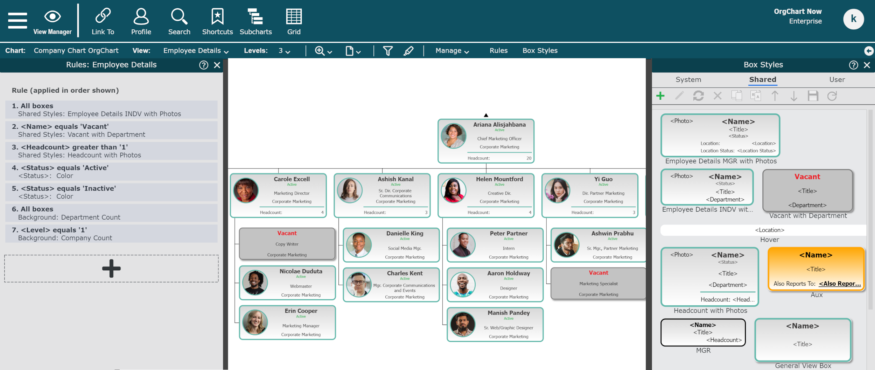The width and height of the screenshot is (875, 370).
Task: Click the duplicate box style icon
Action: [x=737, y=96]
